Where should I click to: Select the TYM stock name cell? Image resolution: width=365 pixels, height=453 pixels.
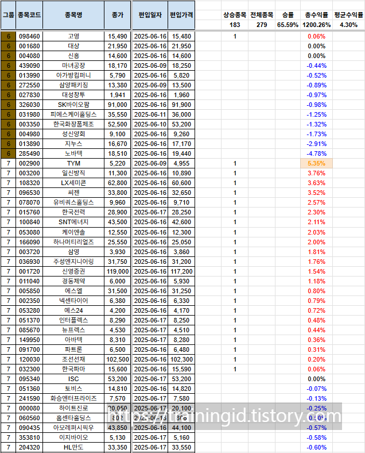click(73, 163)
